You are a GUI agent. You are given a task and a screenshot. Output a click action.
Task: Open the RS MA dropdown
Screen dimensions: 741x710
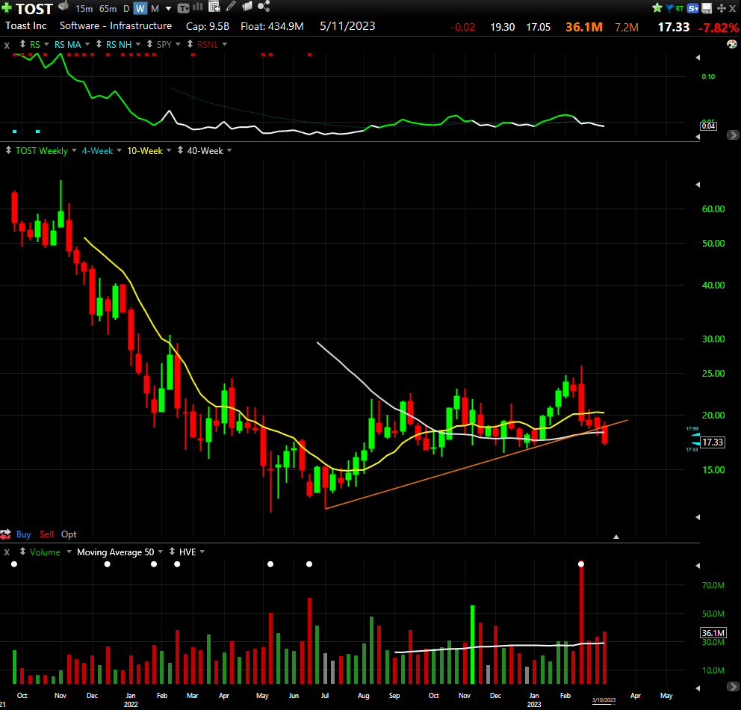pos(87,44)
